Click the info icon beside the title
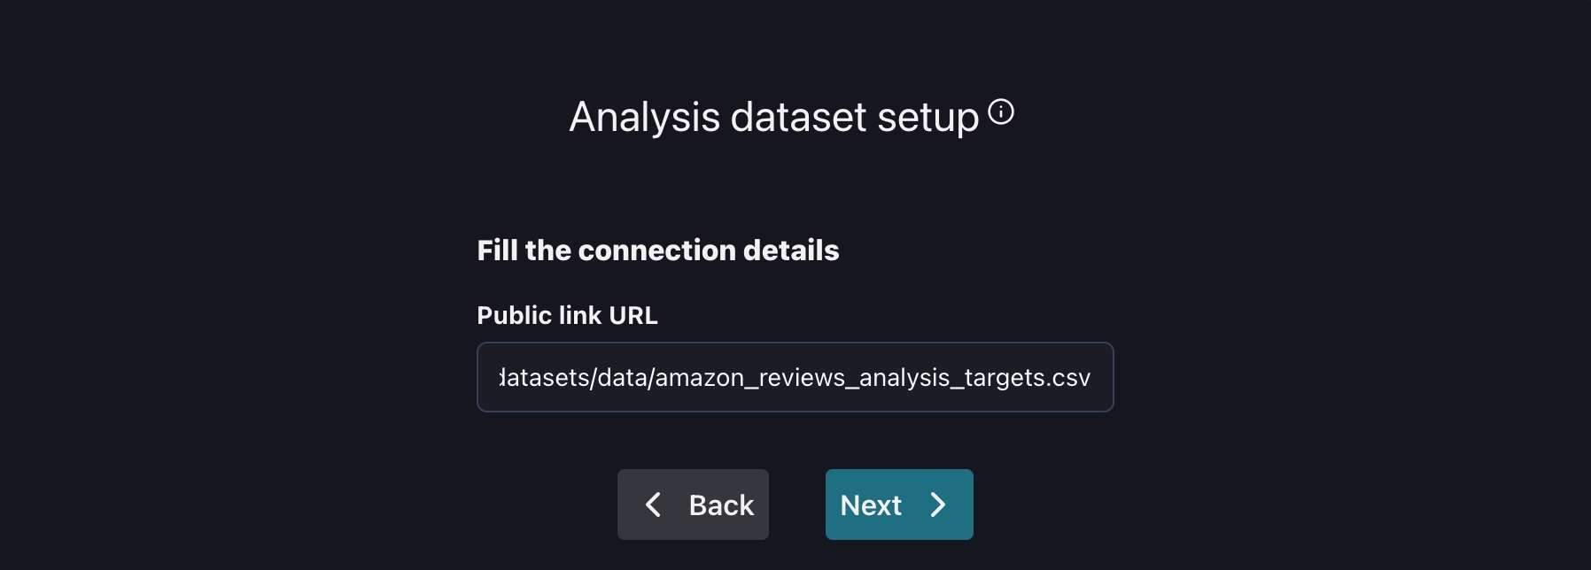Image resolution: width=1591 pixels, height=570 pixels. tap(1001, 112)
